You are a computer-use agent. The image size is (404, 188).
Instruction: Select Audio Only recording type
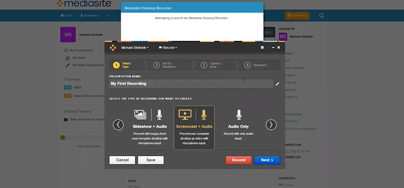238,128
